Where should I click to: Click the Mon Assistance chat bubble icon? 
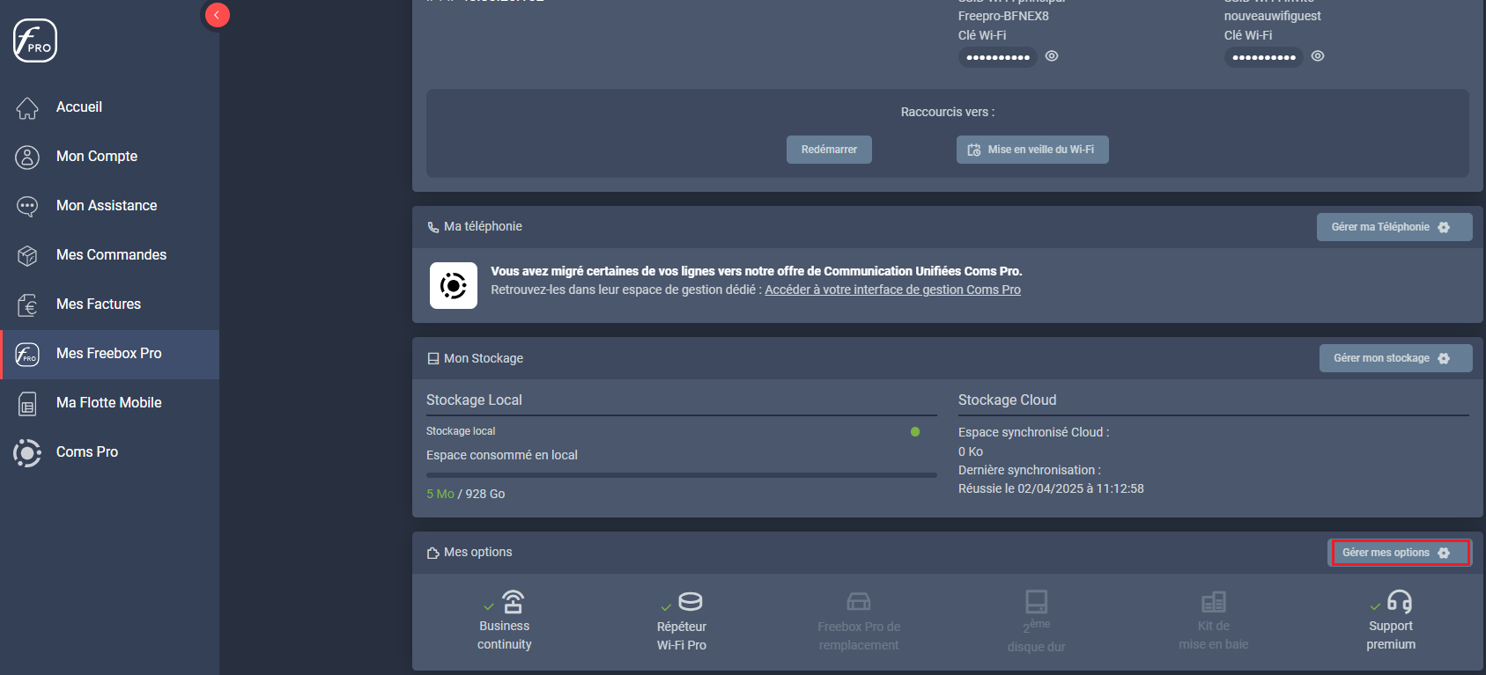[27, 206]
